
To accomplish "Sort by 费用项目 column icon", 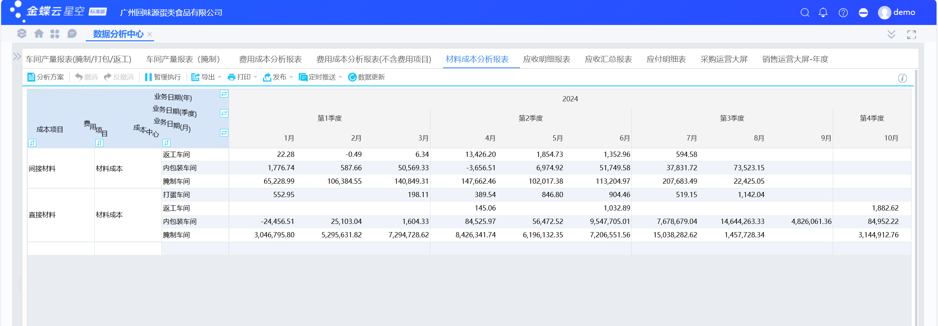I will tap(99, 143).
